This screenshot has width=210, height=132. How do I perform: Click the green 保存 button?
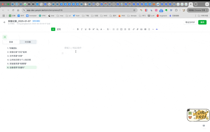(202, 22)
